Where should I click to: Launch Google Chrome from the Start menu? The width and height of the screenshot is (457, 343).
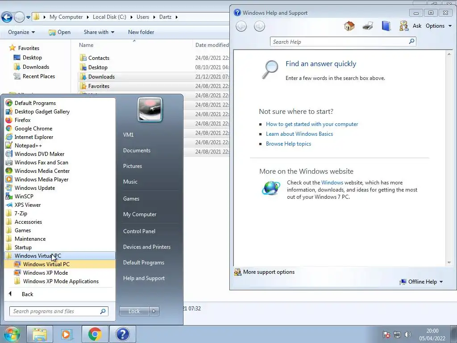33,128
